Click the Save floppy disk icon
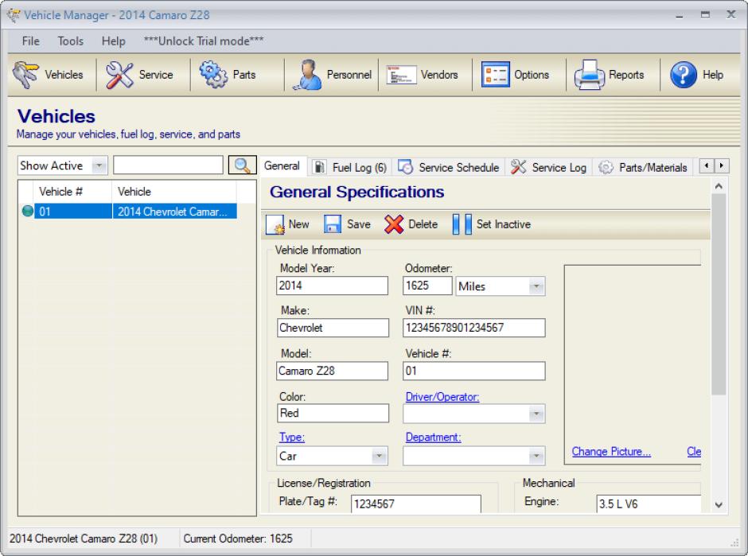 [x=333, y=224]
